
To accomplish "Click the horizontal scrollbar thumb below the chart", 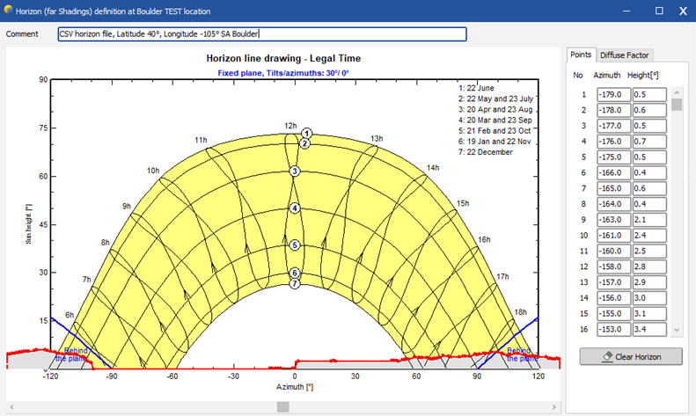I will point(282,406).
